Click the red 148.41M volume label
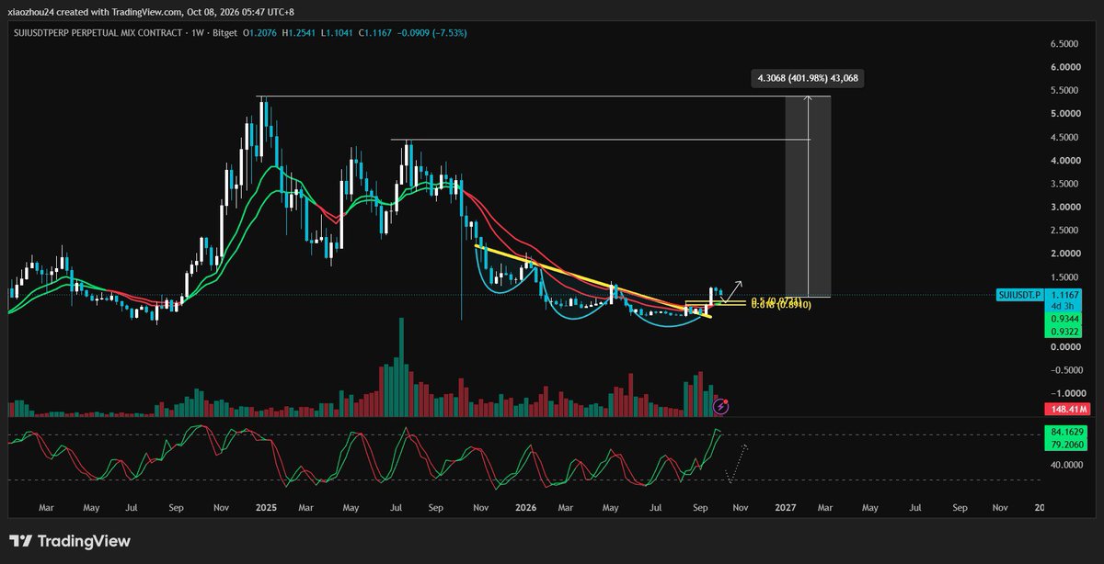 (1065, 409)
